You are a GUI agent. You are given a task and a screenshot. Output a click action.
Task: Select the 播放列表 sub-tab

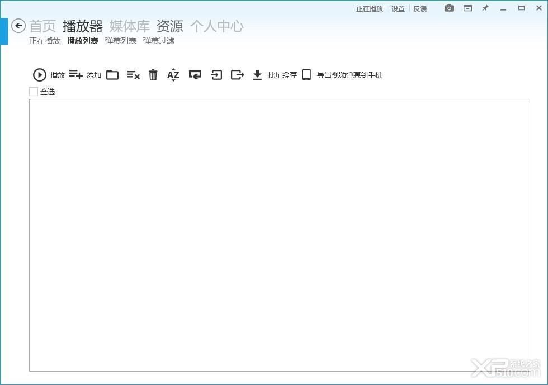(83, 41)
